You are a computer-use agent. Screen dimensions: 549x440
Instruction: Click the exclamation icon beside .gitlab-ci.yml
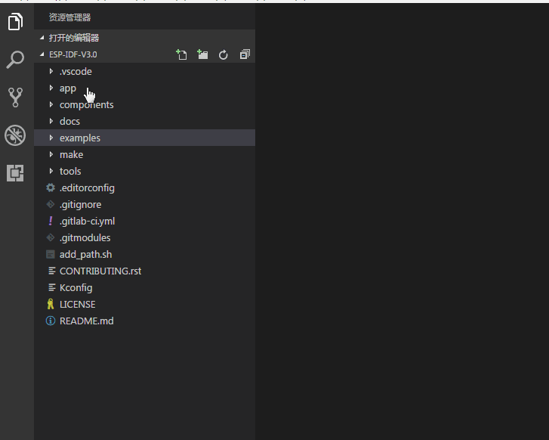(51, 221)
